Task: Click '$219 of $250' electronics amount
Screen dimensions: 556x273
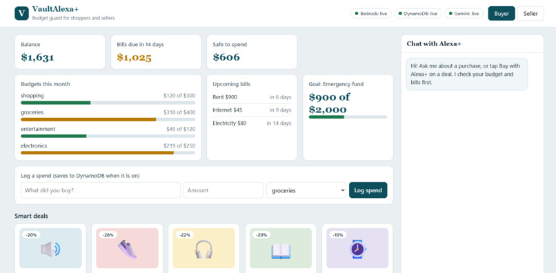Action: 179,145
